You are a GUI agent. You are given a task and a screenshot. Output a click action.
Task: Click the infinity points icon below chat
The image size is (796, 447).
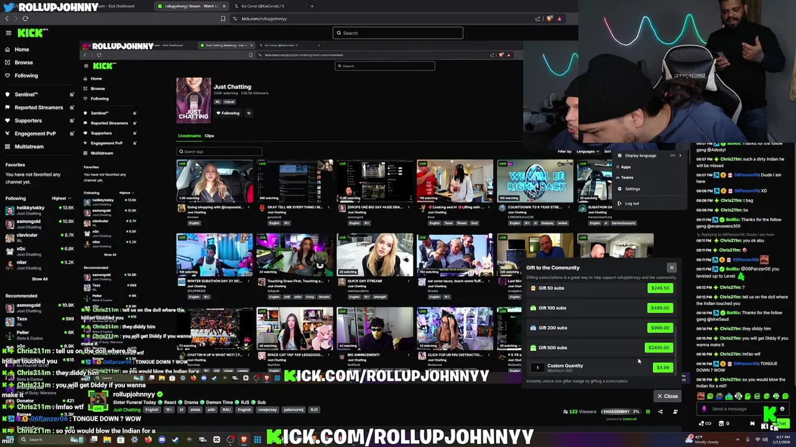click(705, 423)
